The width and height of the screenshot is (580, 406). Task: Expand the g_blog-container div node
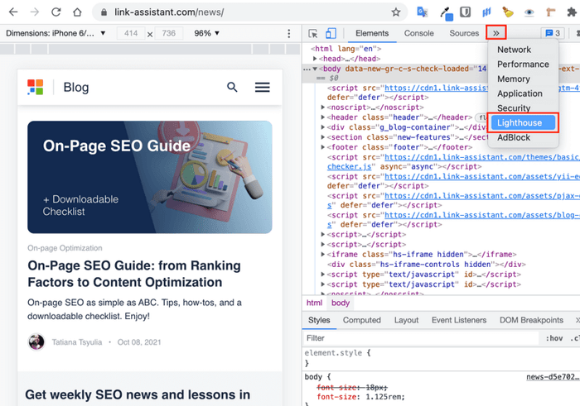point(323,127)
